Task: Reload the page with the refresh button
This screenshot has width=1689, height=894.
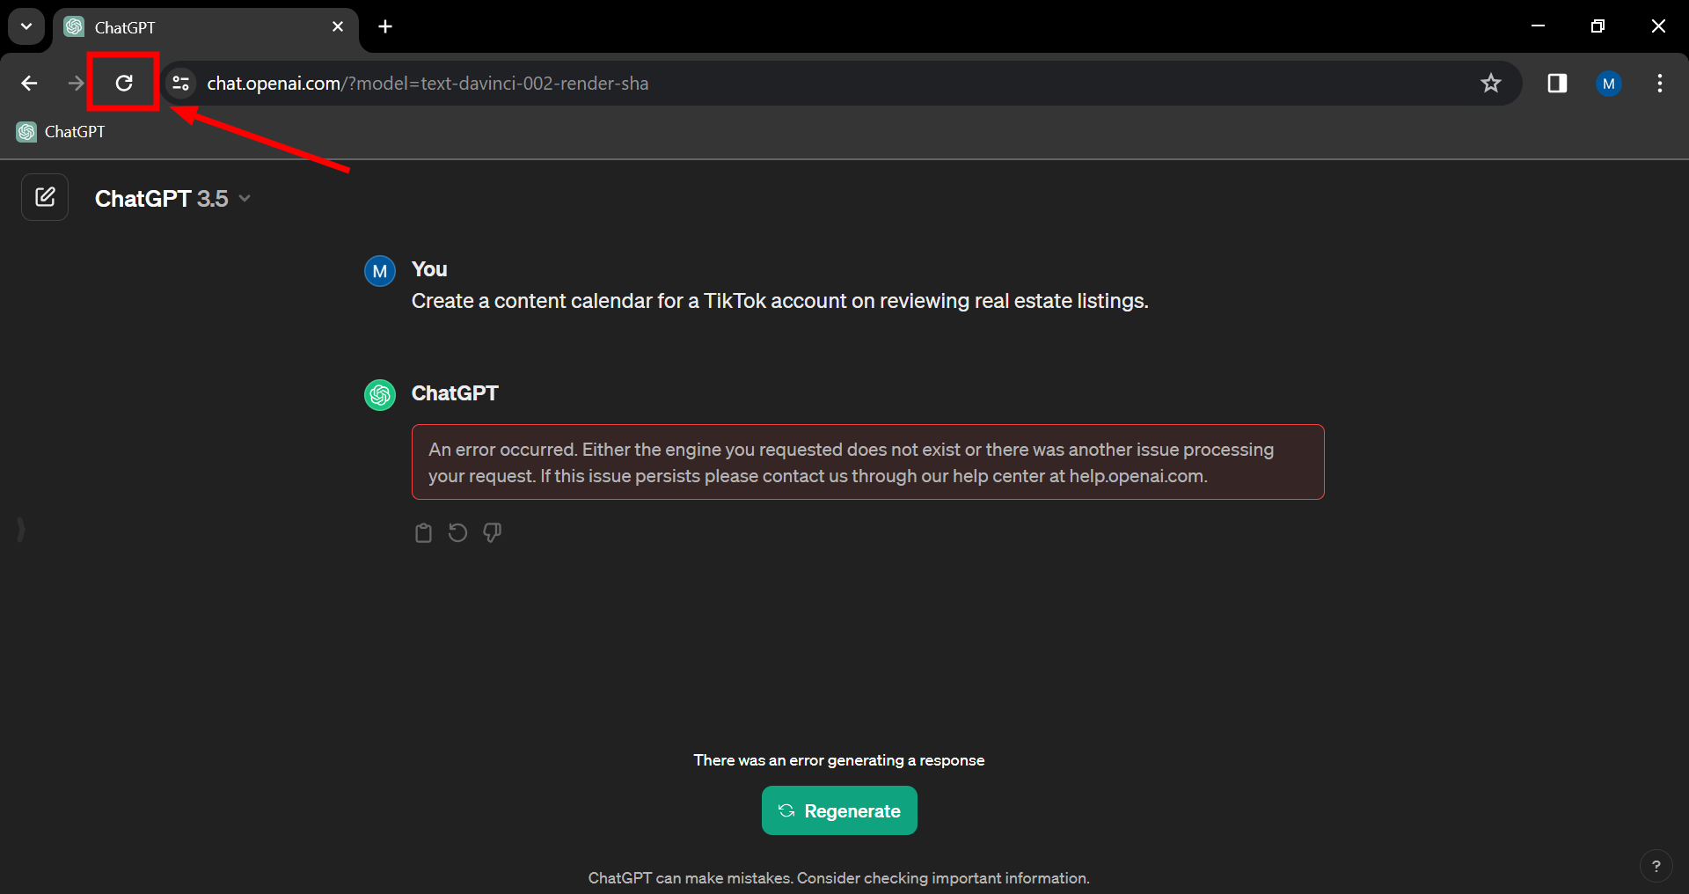Action: pos(124,83)
